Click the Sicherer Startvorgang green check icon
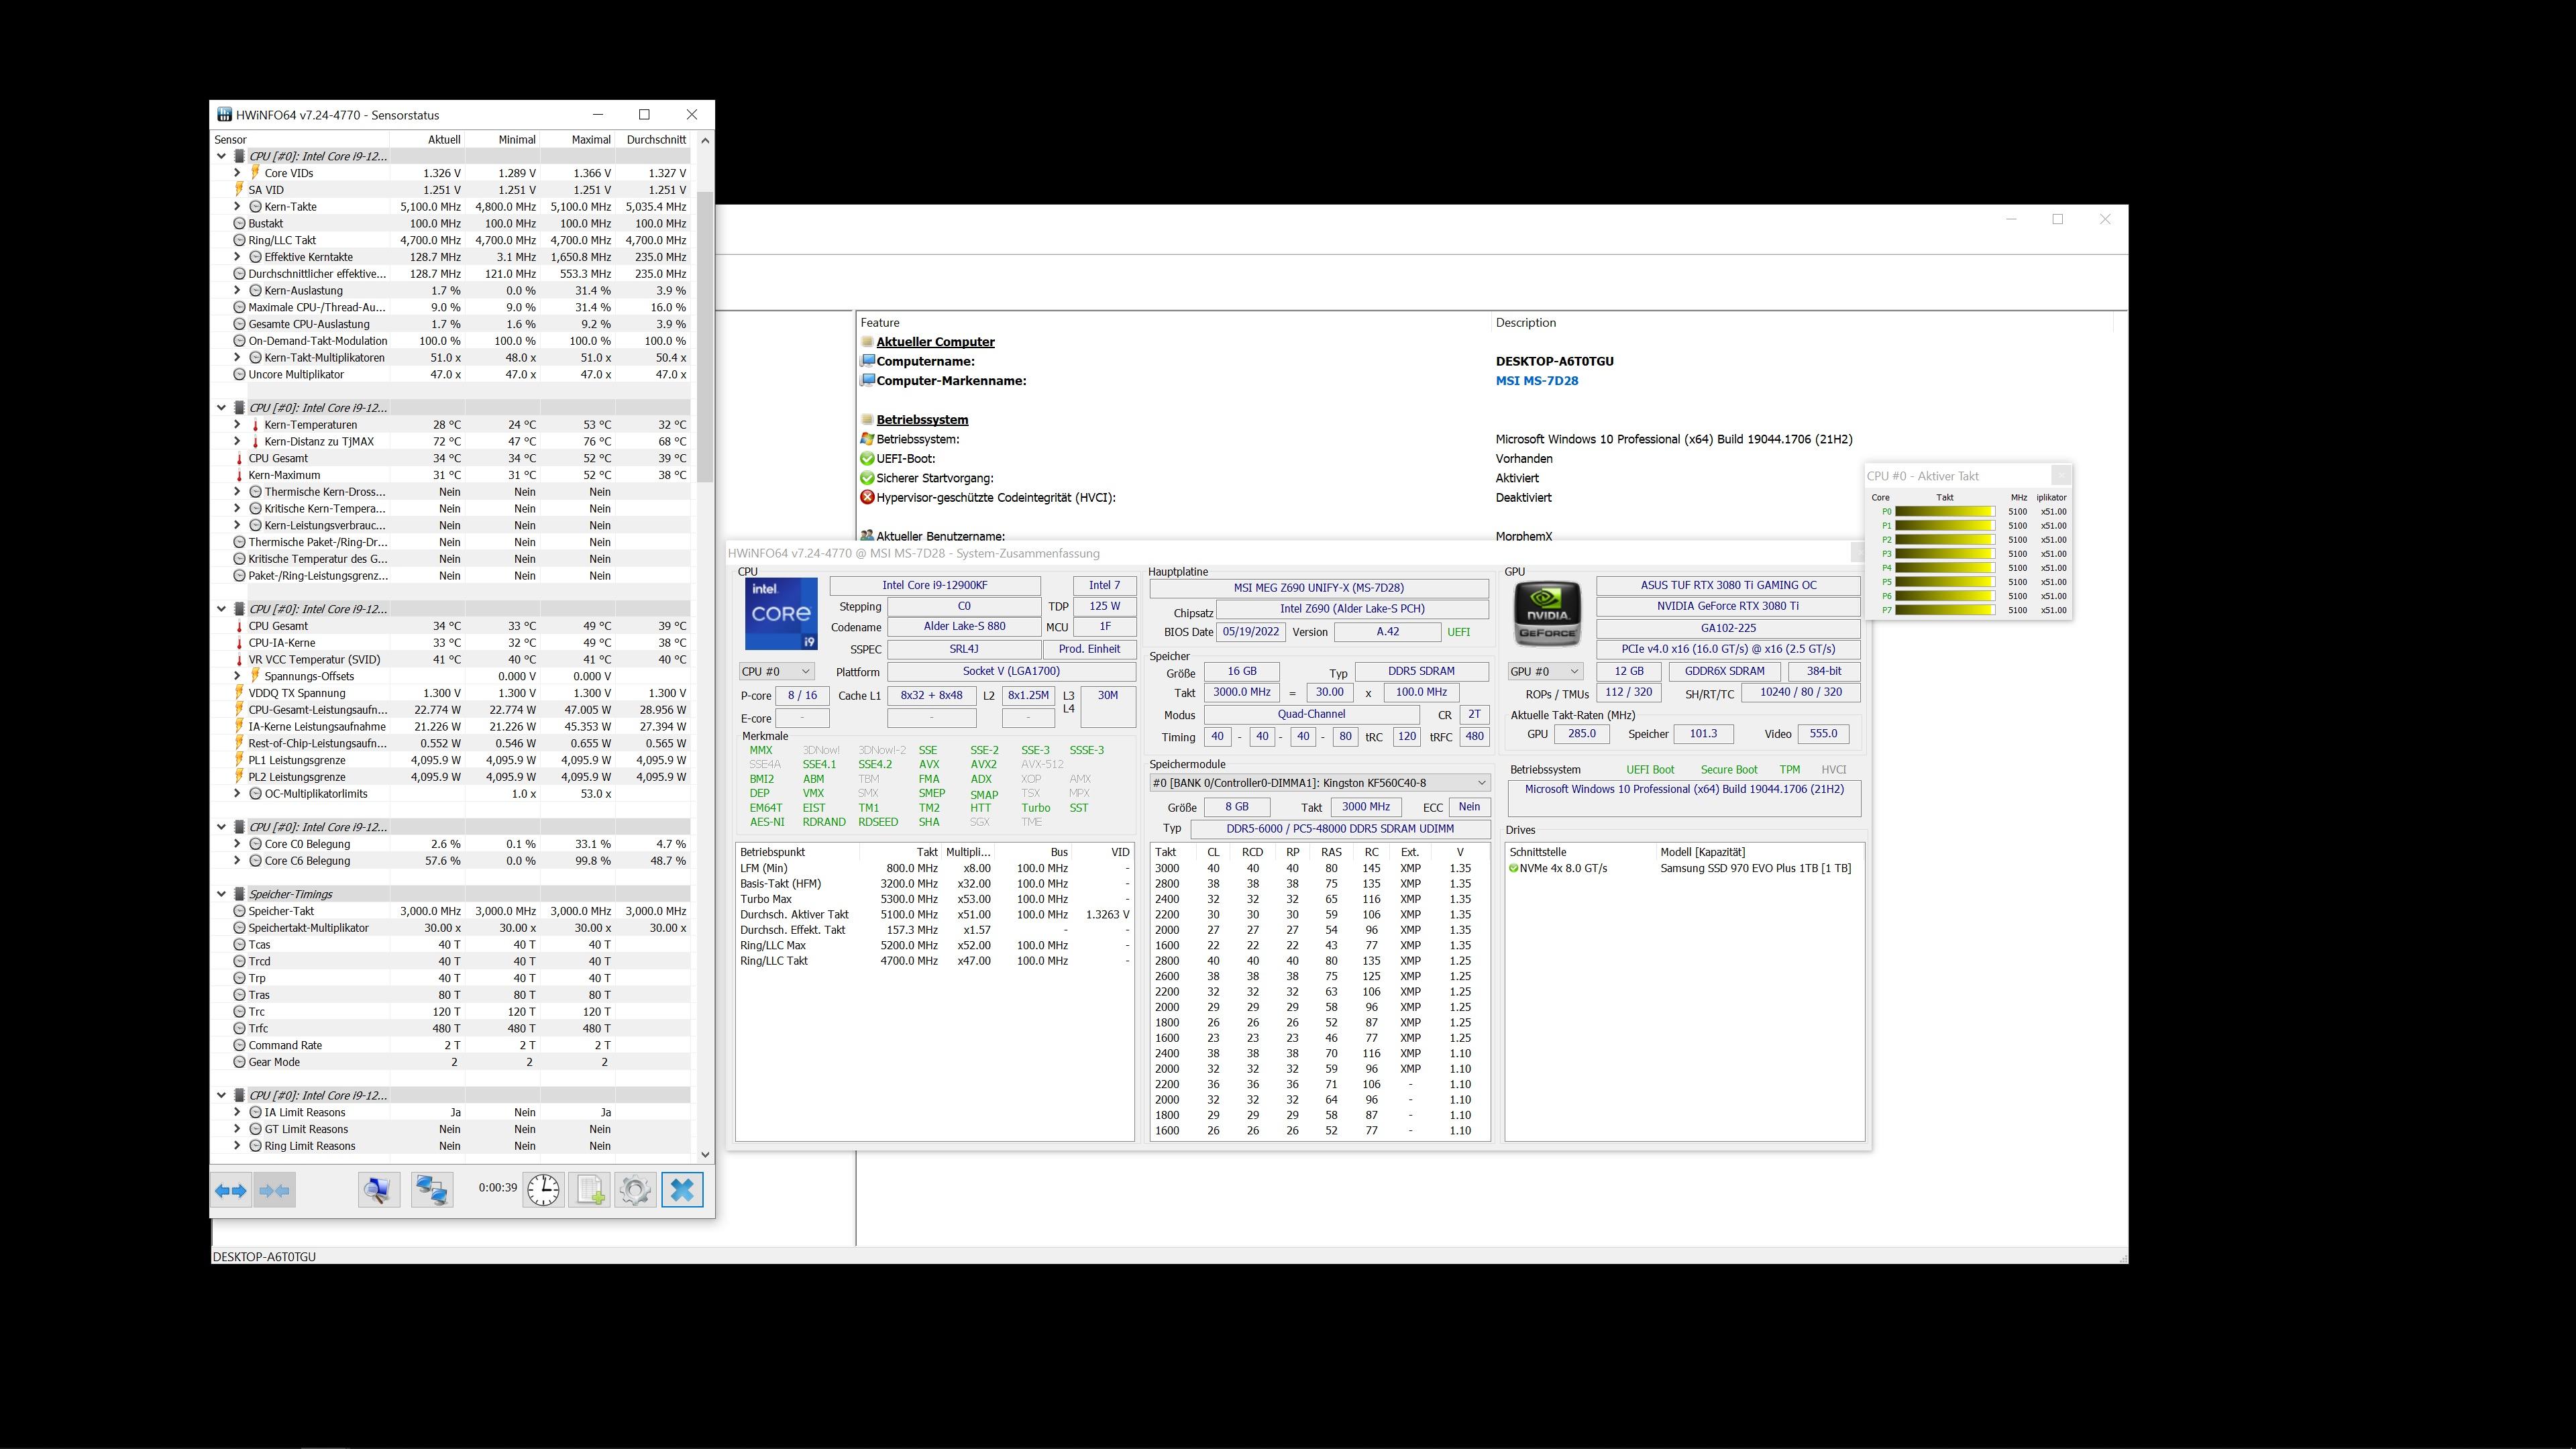The height and width of the screenshot is (1449, 2576). pos(867,478)
